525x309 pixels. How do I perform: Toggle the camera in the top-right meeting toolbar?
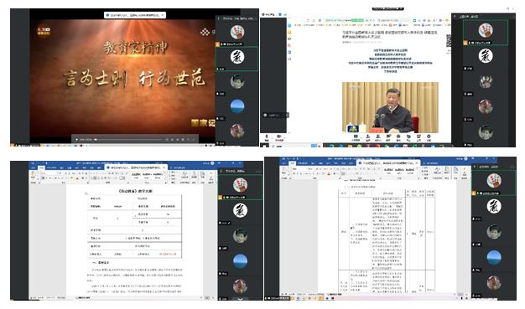click(279, 137)
